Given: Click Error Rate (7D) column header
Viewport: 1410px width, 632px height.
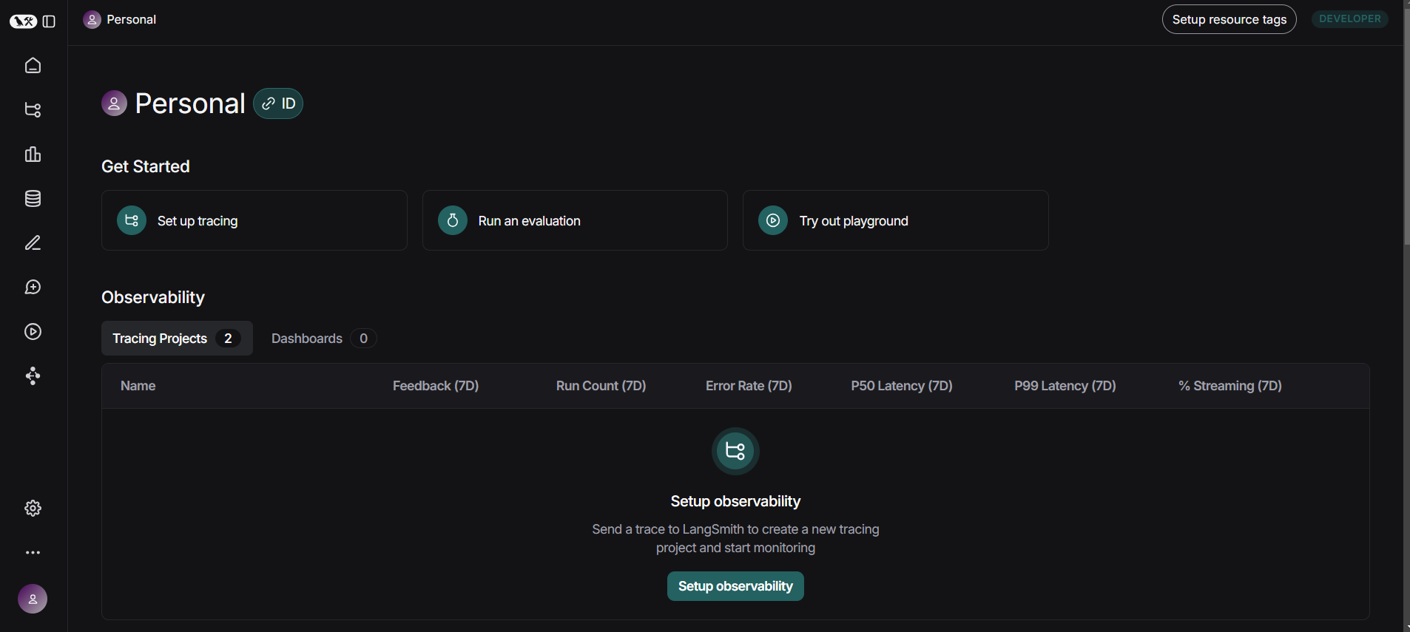Looking at the screenshot, I should pyautogui.click(x=749, y=386).
